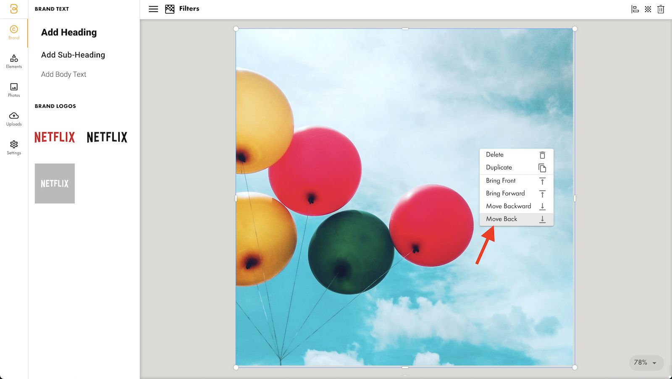
Task: Insert the red Netflix logo
Action: point(55,137)
